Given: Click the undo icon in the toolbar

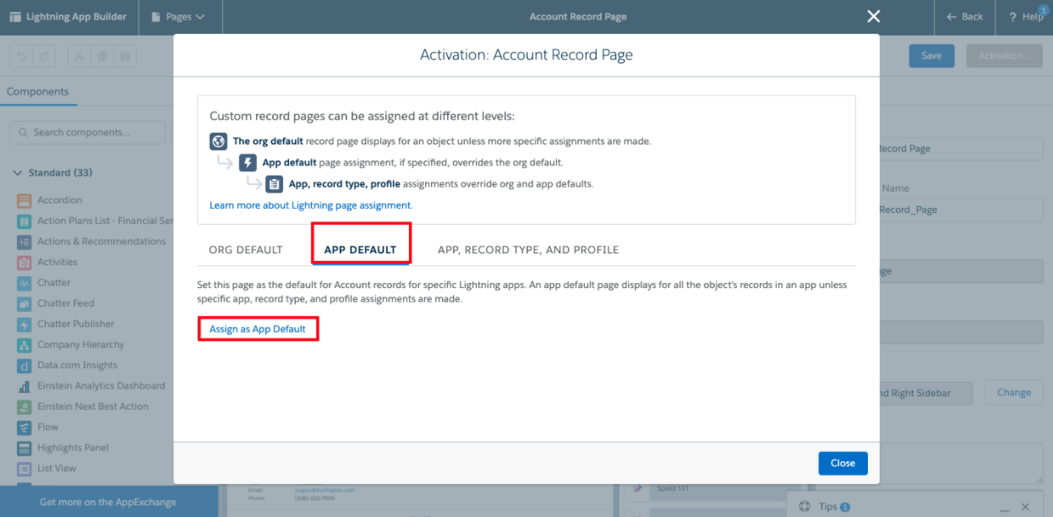Looking at the screenshot, I should 21,55.
